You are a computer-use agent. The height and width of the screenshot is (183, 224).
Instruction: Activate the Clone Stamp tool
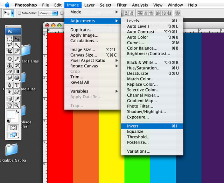click(x=10, y=65)
